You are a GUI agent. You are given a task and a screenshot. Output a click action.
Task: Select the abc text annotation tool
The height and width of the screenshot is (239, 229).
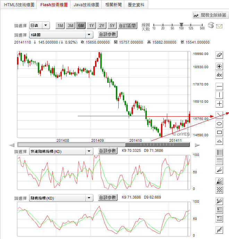click(x=219, y=75)
